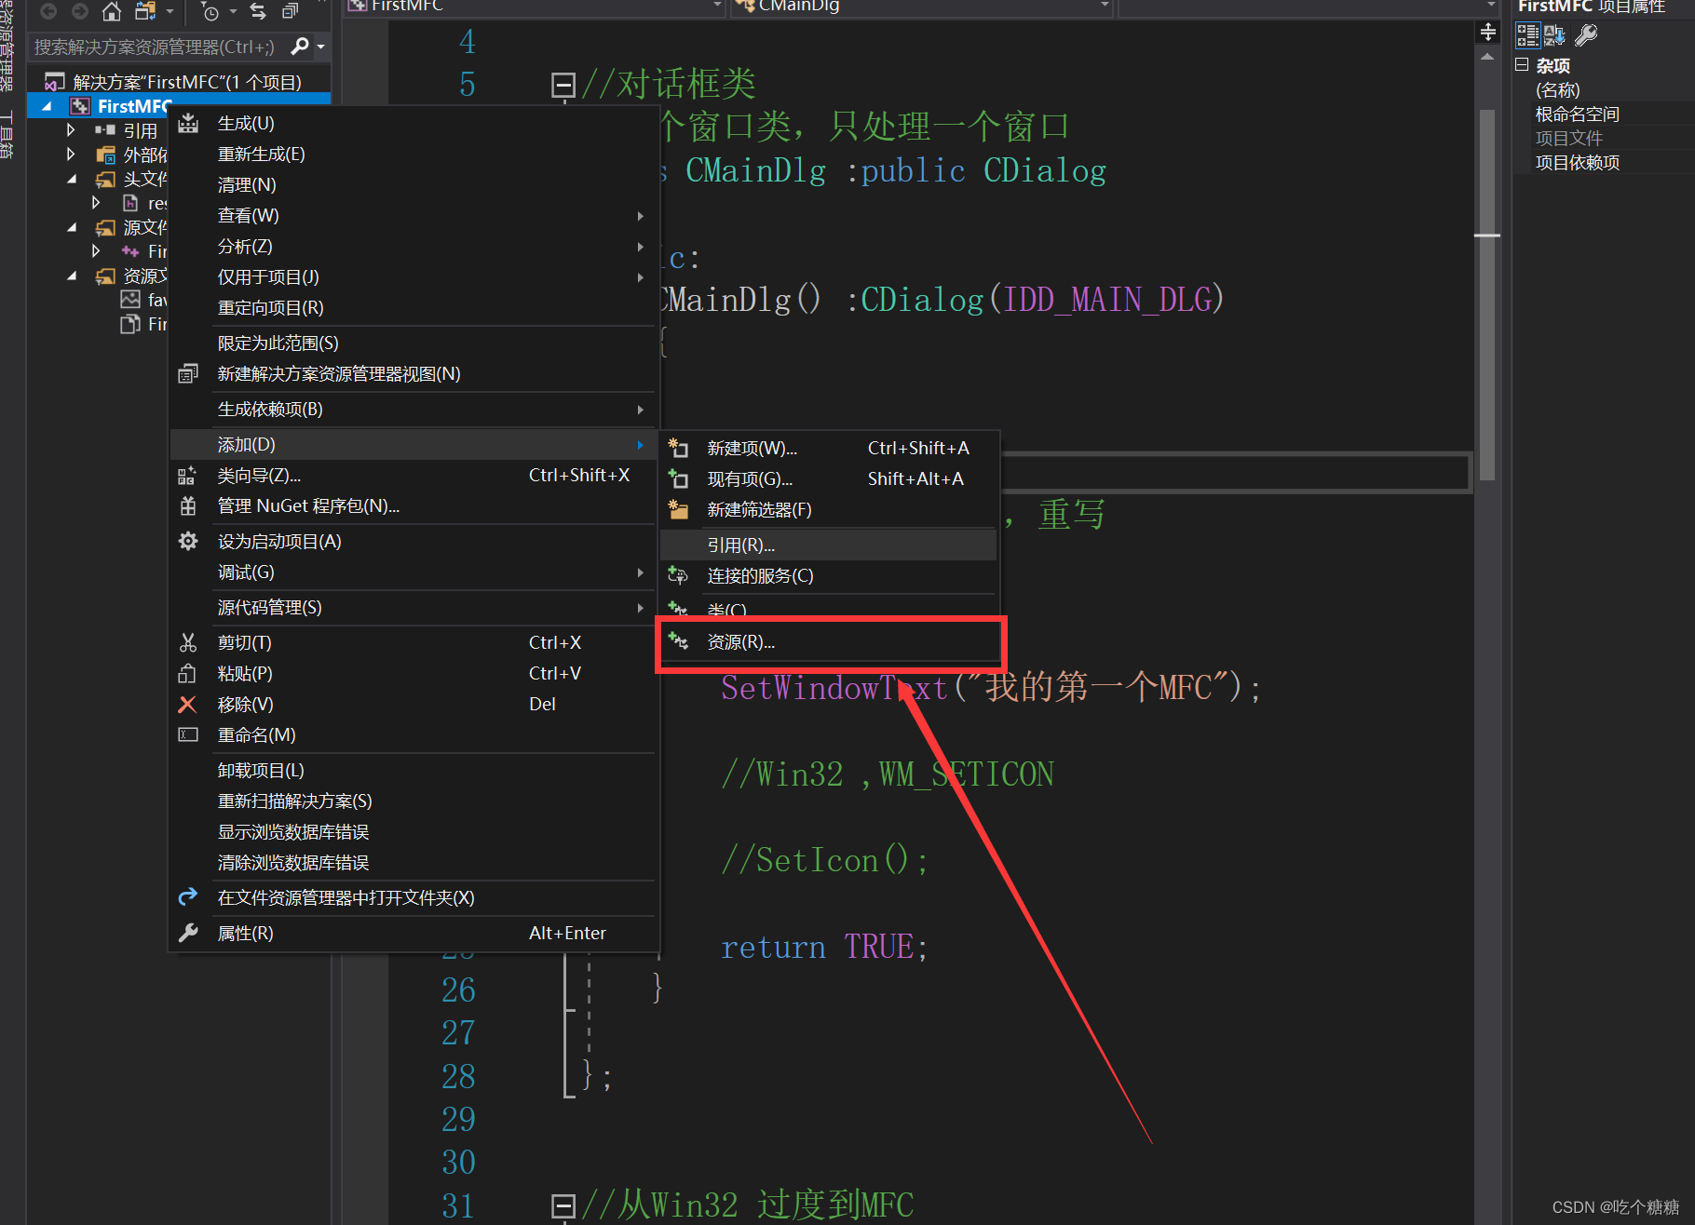Screen dimensions: 1695x1225
Task: Click the sync with active document icon
Action: (x=258, y=12)
